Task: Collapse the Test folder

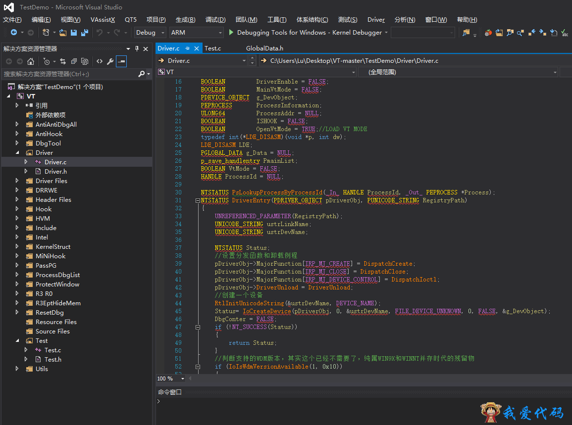Action: [x=17, y=341]
